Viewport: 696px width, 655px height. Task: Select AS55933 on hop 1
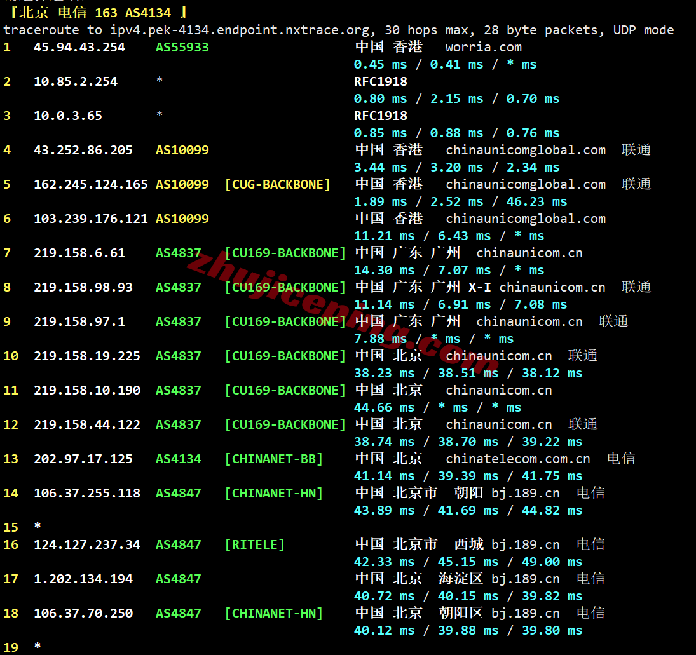point(182,47)
